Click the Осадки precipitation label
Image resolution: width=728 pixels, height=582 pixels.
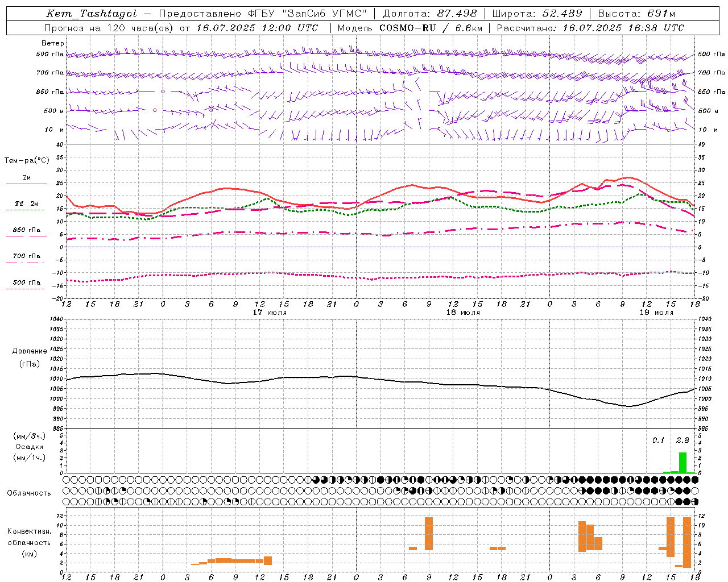[30, 447]
